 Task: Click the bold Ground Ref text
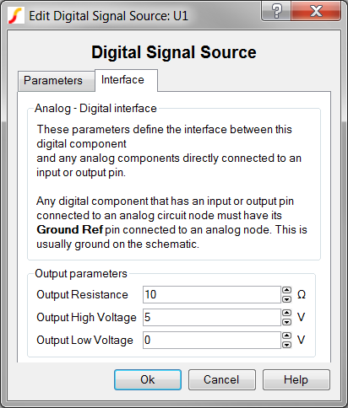(70, 230)
